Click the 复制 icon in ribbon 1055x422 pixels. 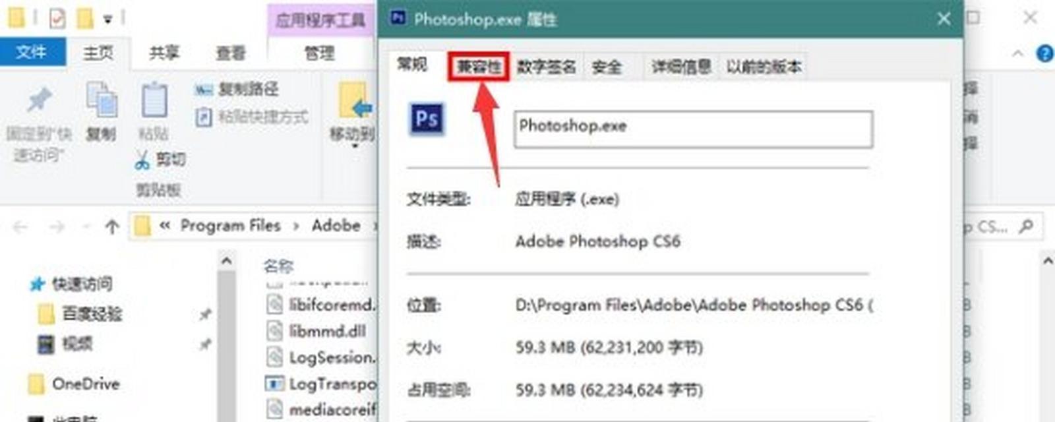(102, 100)
